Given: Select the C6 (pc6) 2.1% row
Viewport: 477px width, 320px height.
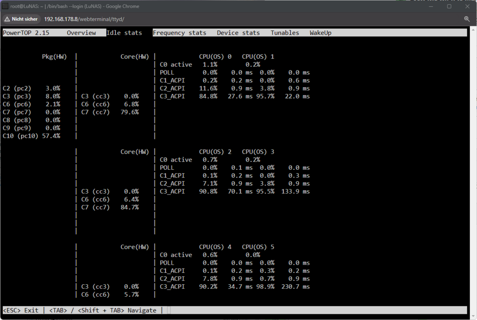Looking at the screenshot, I should tap(31, 104).
